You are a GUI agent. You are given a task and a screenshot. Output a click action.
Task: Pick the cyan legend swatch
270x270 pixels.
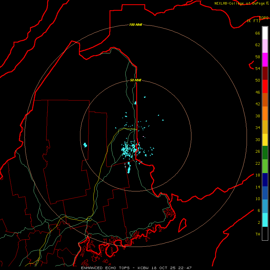(265, 220)
